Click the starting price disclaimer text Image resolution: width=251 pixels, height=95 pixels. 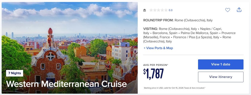pyautogui.click(x=174, y=88)
